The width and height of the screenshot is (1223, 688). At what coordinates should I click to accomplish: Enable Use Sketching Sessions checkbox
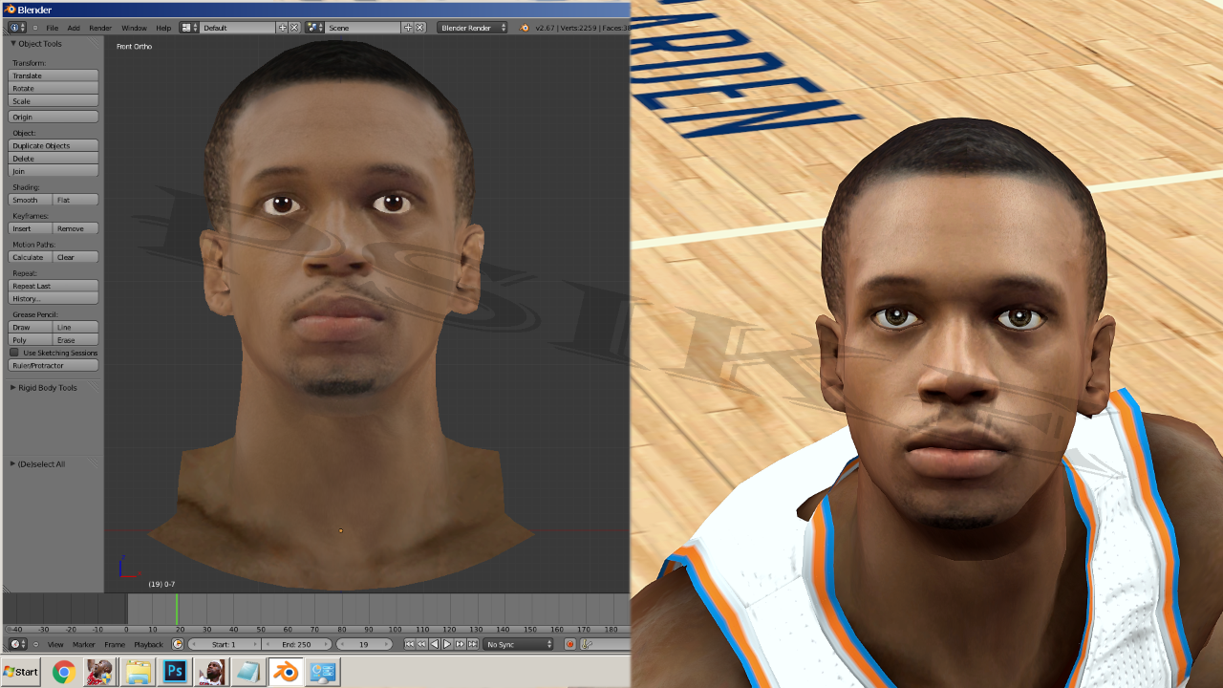[14, 353]
